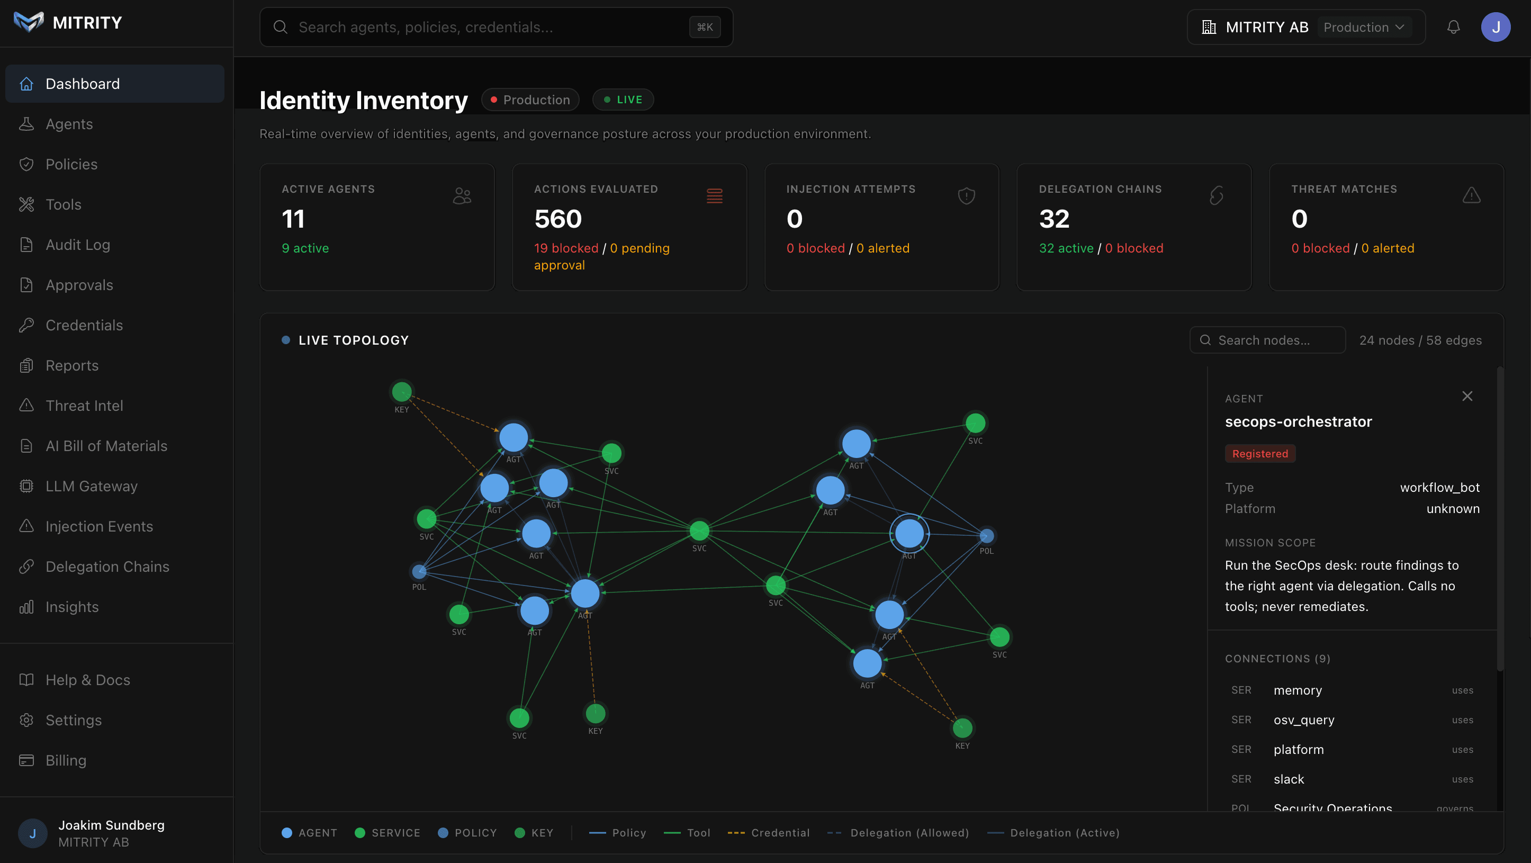This screenshot has height=863, width=1531.
Task: Click the Active Agents people icon
Action: pyautogui.click(x=462, y=195)
